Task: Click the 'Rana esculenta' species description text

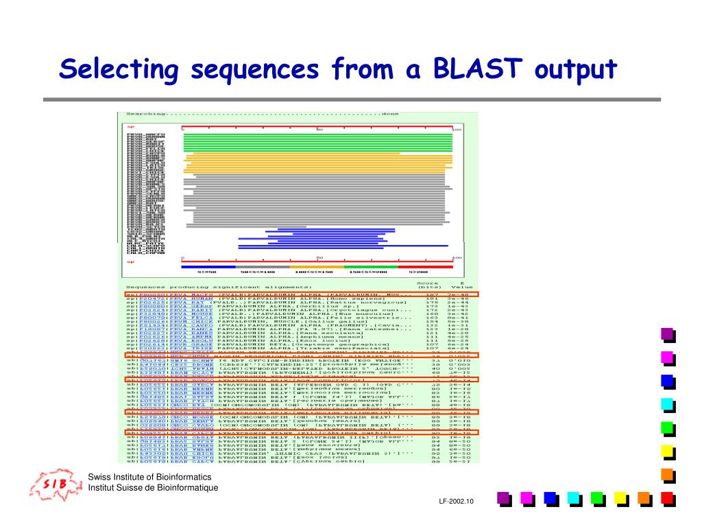Action: click(x=330, y=333)
